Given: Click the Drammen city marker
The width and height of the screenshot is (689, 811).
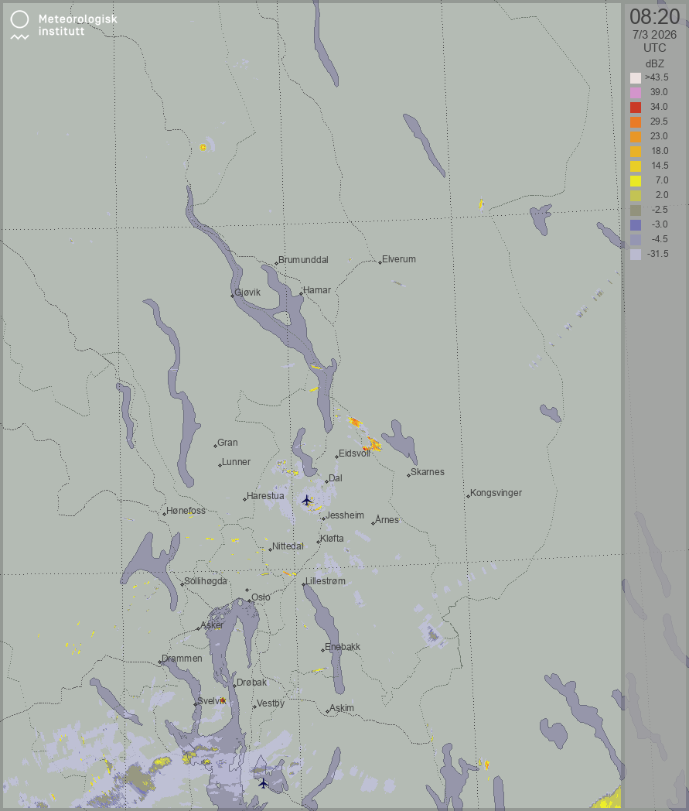Looking at the screenshot, I should tap(160, 662).
